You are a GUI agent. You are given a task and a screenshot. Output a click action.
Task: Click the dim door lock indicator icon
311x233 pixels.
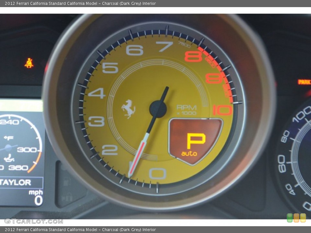[67, 197]
